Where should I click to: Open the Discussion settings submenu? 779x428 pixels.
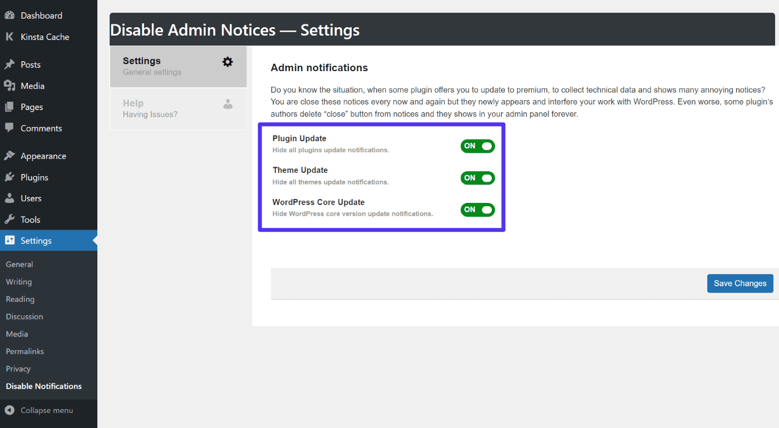pos(24,316)
